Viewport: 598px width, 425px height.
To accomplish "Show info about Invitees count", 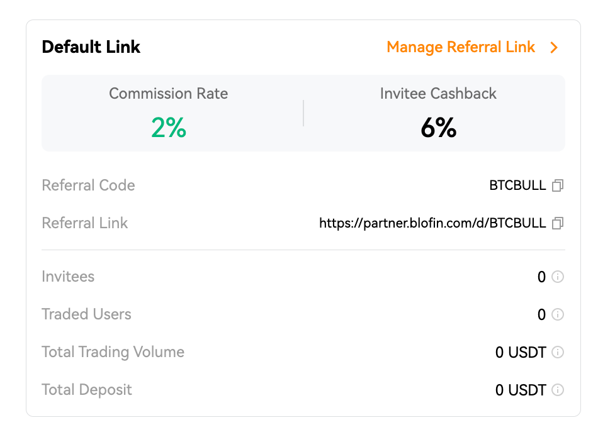I will coord(558,277).
